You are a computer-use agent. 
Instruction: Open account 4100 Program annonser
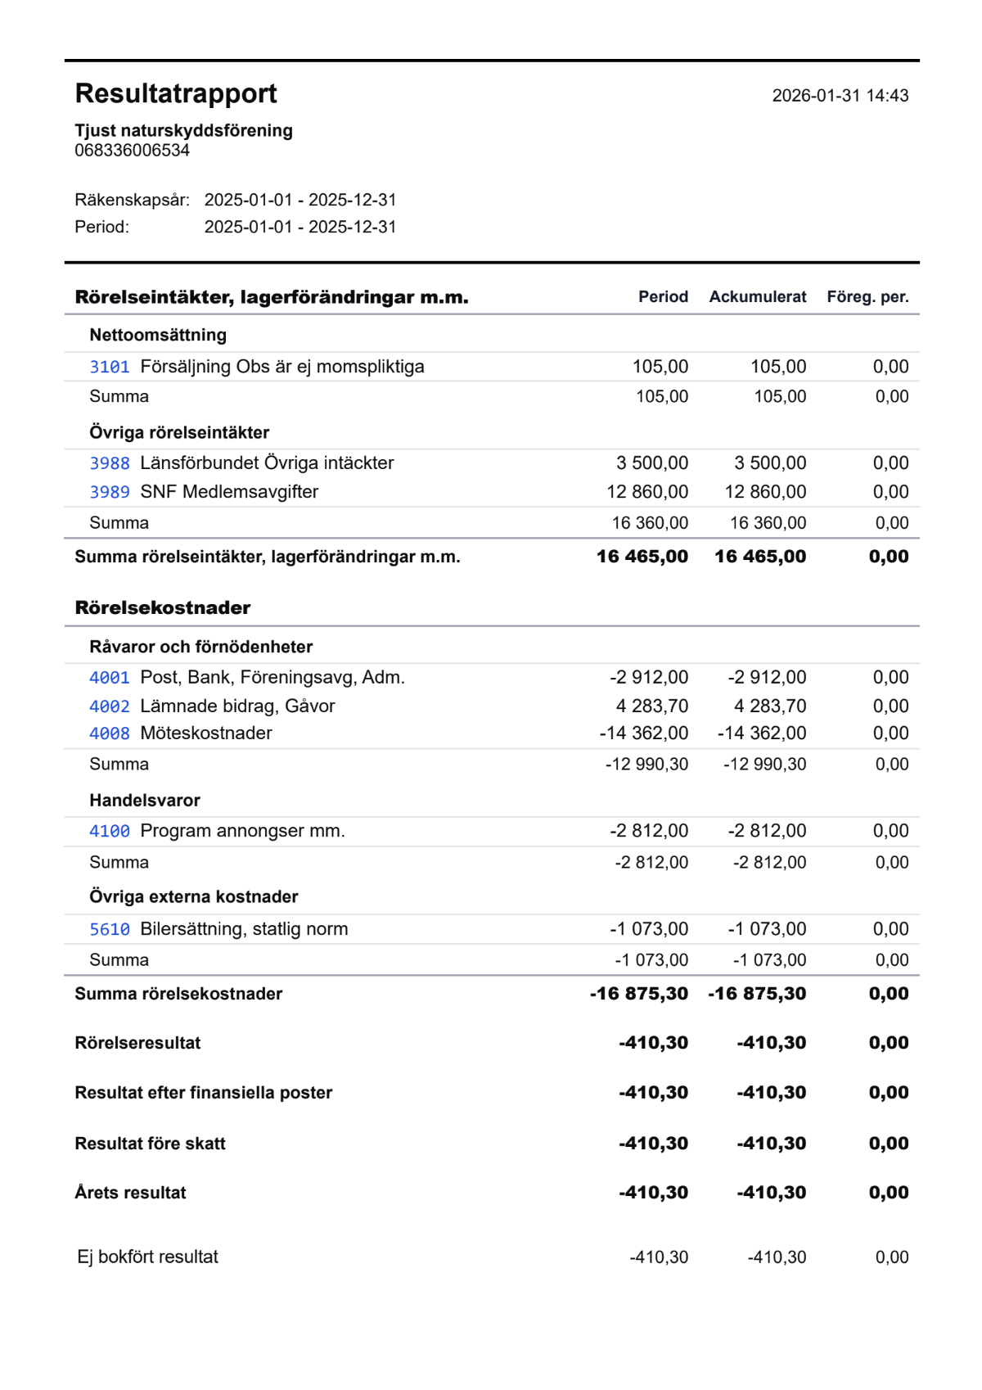109,832
